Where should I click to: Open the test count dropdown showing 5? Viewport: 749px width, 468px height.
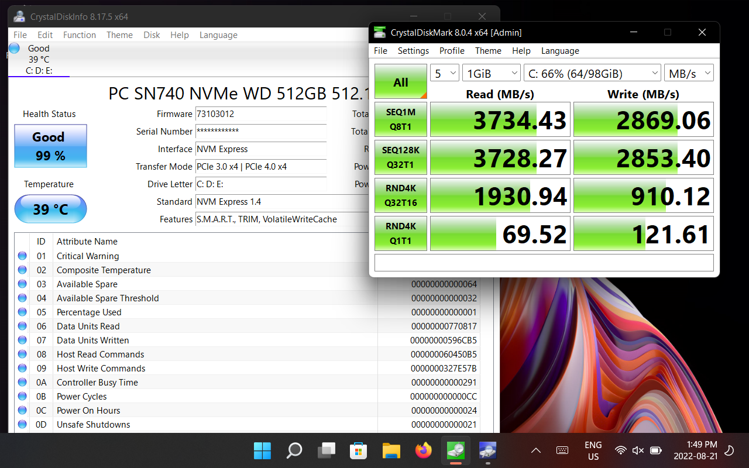click(x=444, y=72)
